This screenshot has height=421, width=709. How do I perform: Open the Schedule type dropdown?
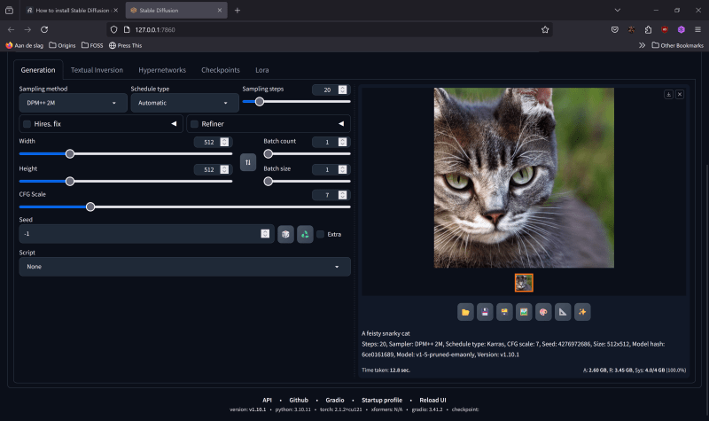pos(182,104)
